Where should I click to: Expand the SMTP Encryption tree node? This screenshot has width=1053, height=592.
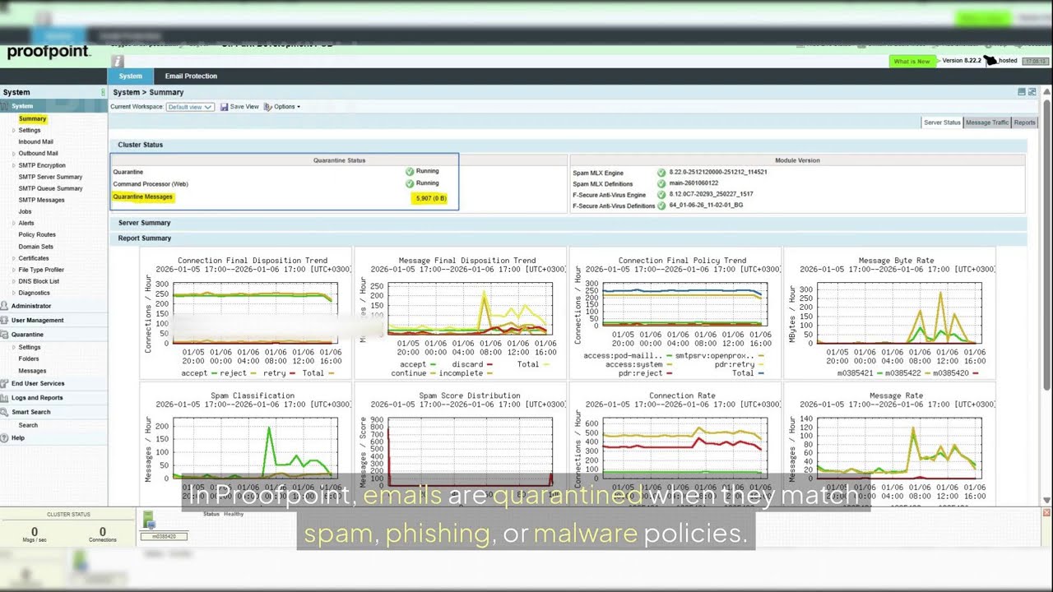(x=13, y=165)
